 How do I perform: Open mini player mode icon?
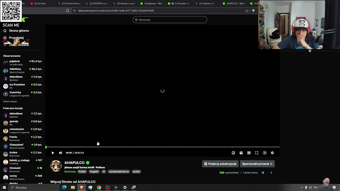(x=233, y=153)
